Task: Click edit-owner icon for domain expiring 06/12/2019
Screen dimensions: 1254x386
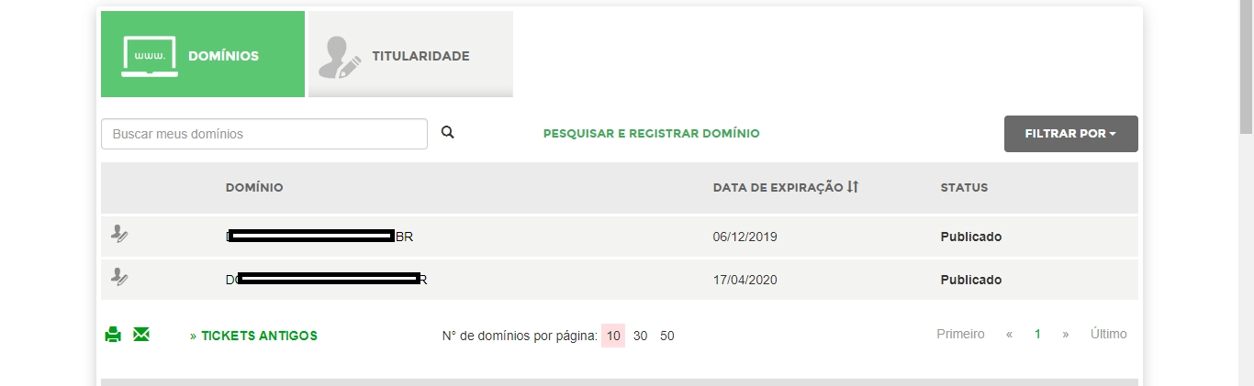Action: 119,235
